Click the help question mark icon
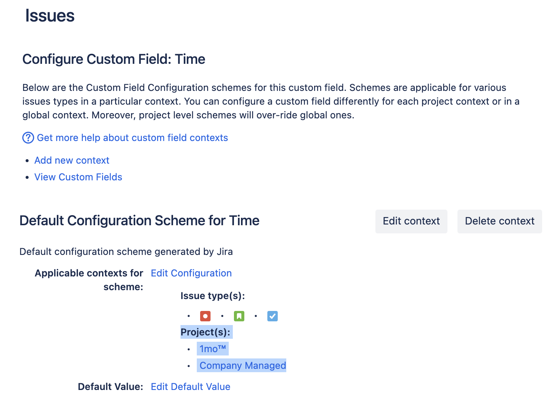 (x=28, y=138)
